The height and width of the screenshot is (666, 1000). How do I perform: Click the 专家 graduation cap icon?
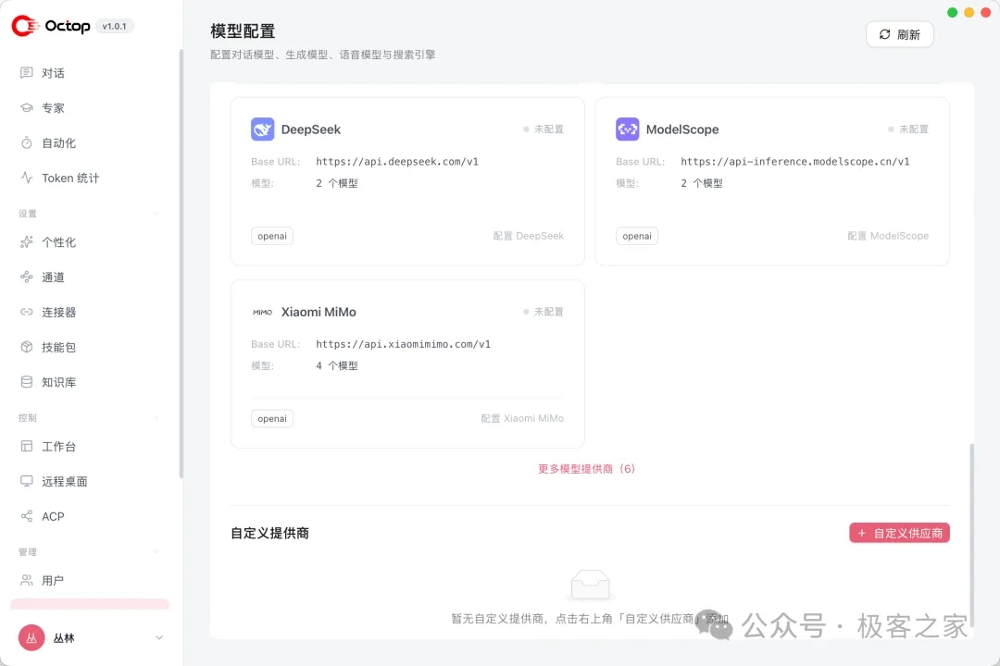click(x=26, y=107)
